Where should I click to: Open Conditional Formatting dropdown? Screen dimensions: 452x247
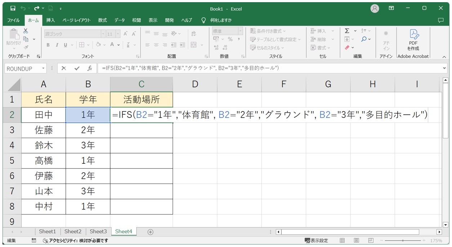[x=268, y=31]
